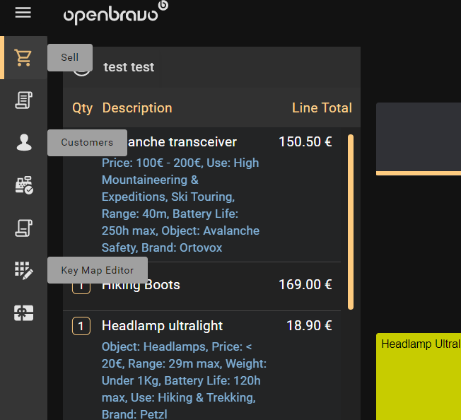The width and height of the screenshot is (461, 420).
Task: Click the Line Total column header
Action: [322, 108]
